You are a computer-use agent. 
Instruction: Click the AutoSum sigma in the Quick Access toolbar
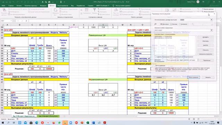click(61, 2)
